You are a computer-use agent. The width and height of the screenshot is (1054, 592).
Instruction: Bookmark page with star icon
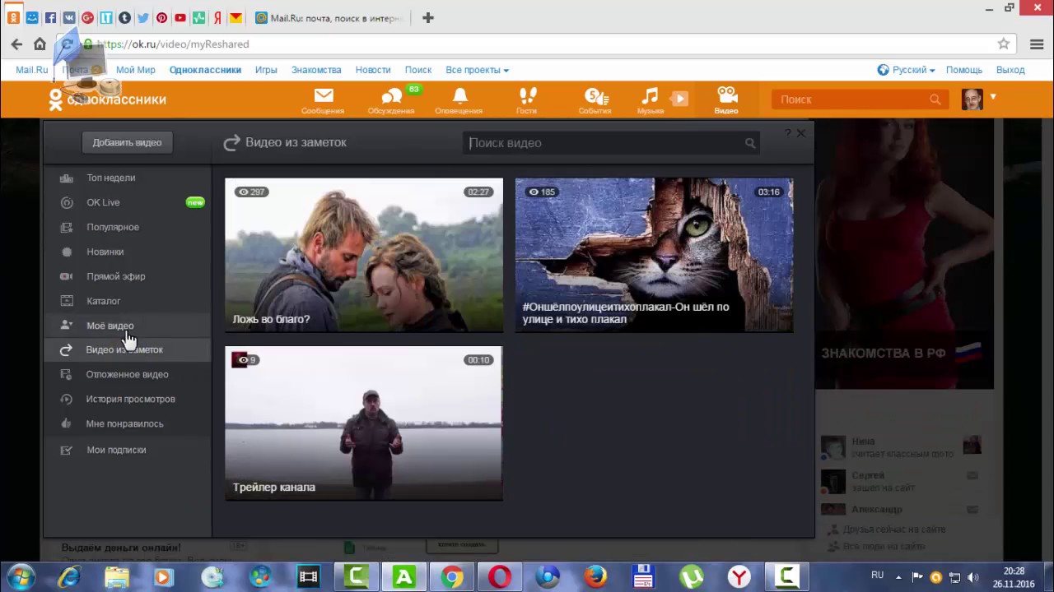[x=1004, y=44]
